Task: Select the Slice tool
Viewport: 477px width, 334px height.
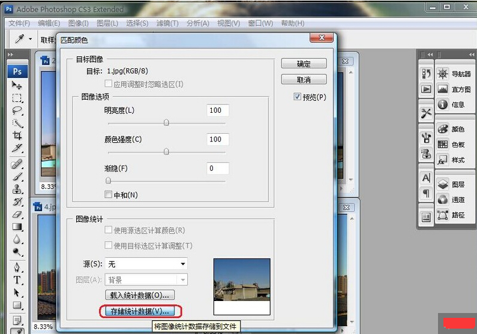Action: [17, 148]
